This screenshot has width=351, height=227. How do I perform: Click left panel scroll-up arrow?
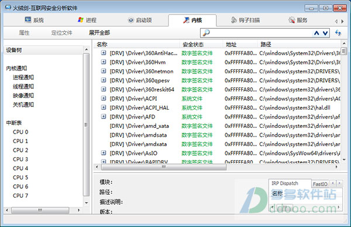coord(86,49)
